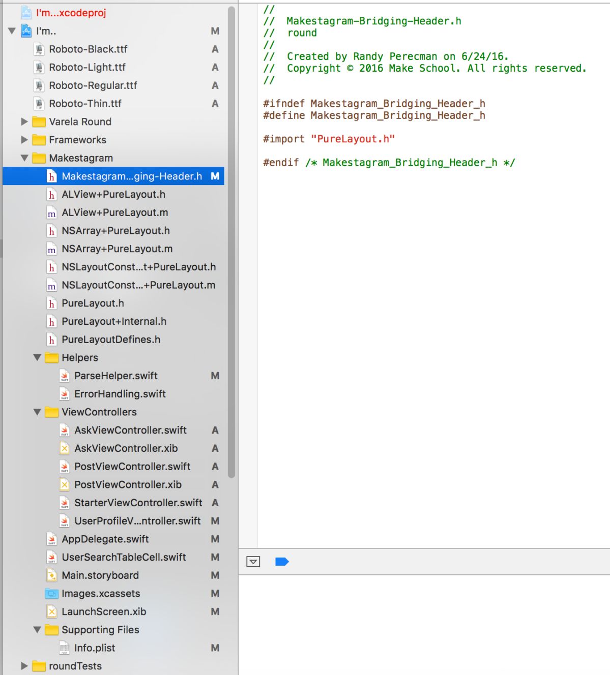610x675 pixels.
Task: Click the #ifndef Makestagram_Bridging_Header_h line
Action: 374,104
